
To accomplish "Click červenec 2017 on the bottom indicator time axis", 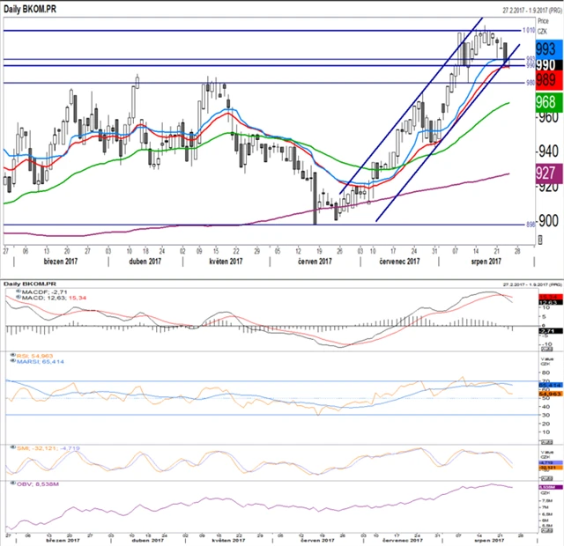I will [x=399, y=540].
